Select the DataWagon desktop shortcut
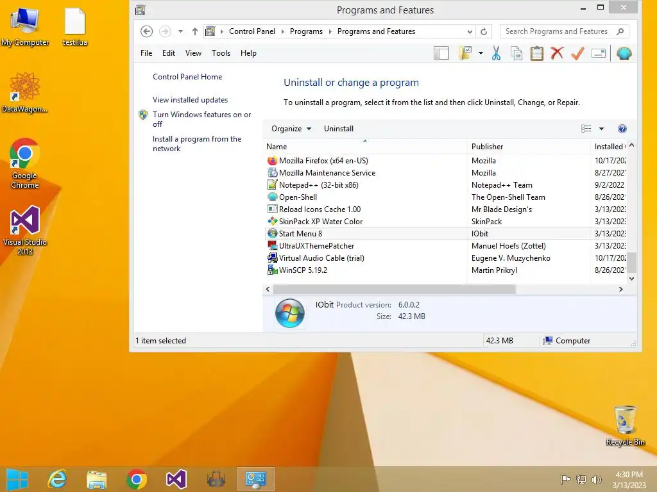 (x=25, y=92)
